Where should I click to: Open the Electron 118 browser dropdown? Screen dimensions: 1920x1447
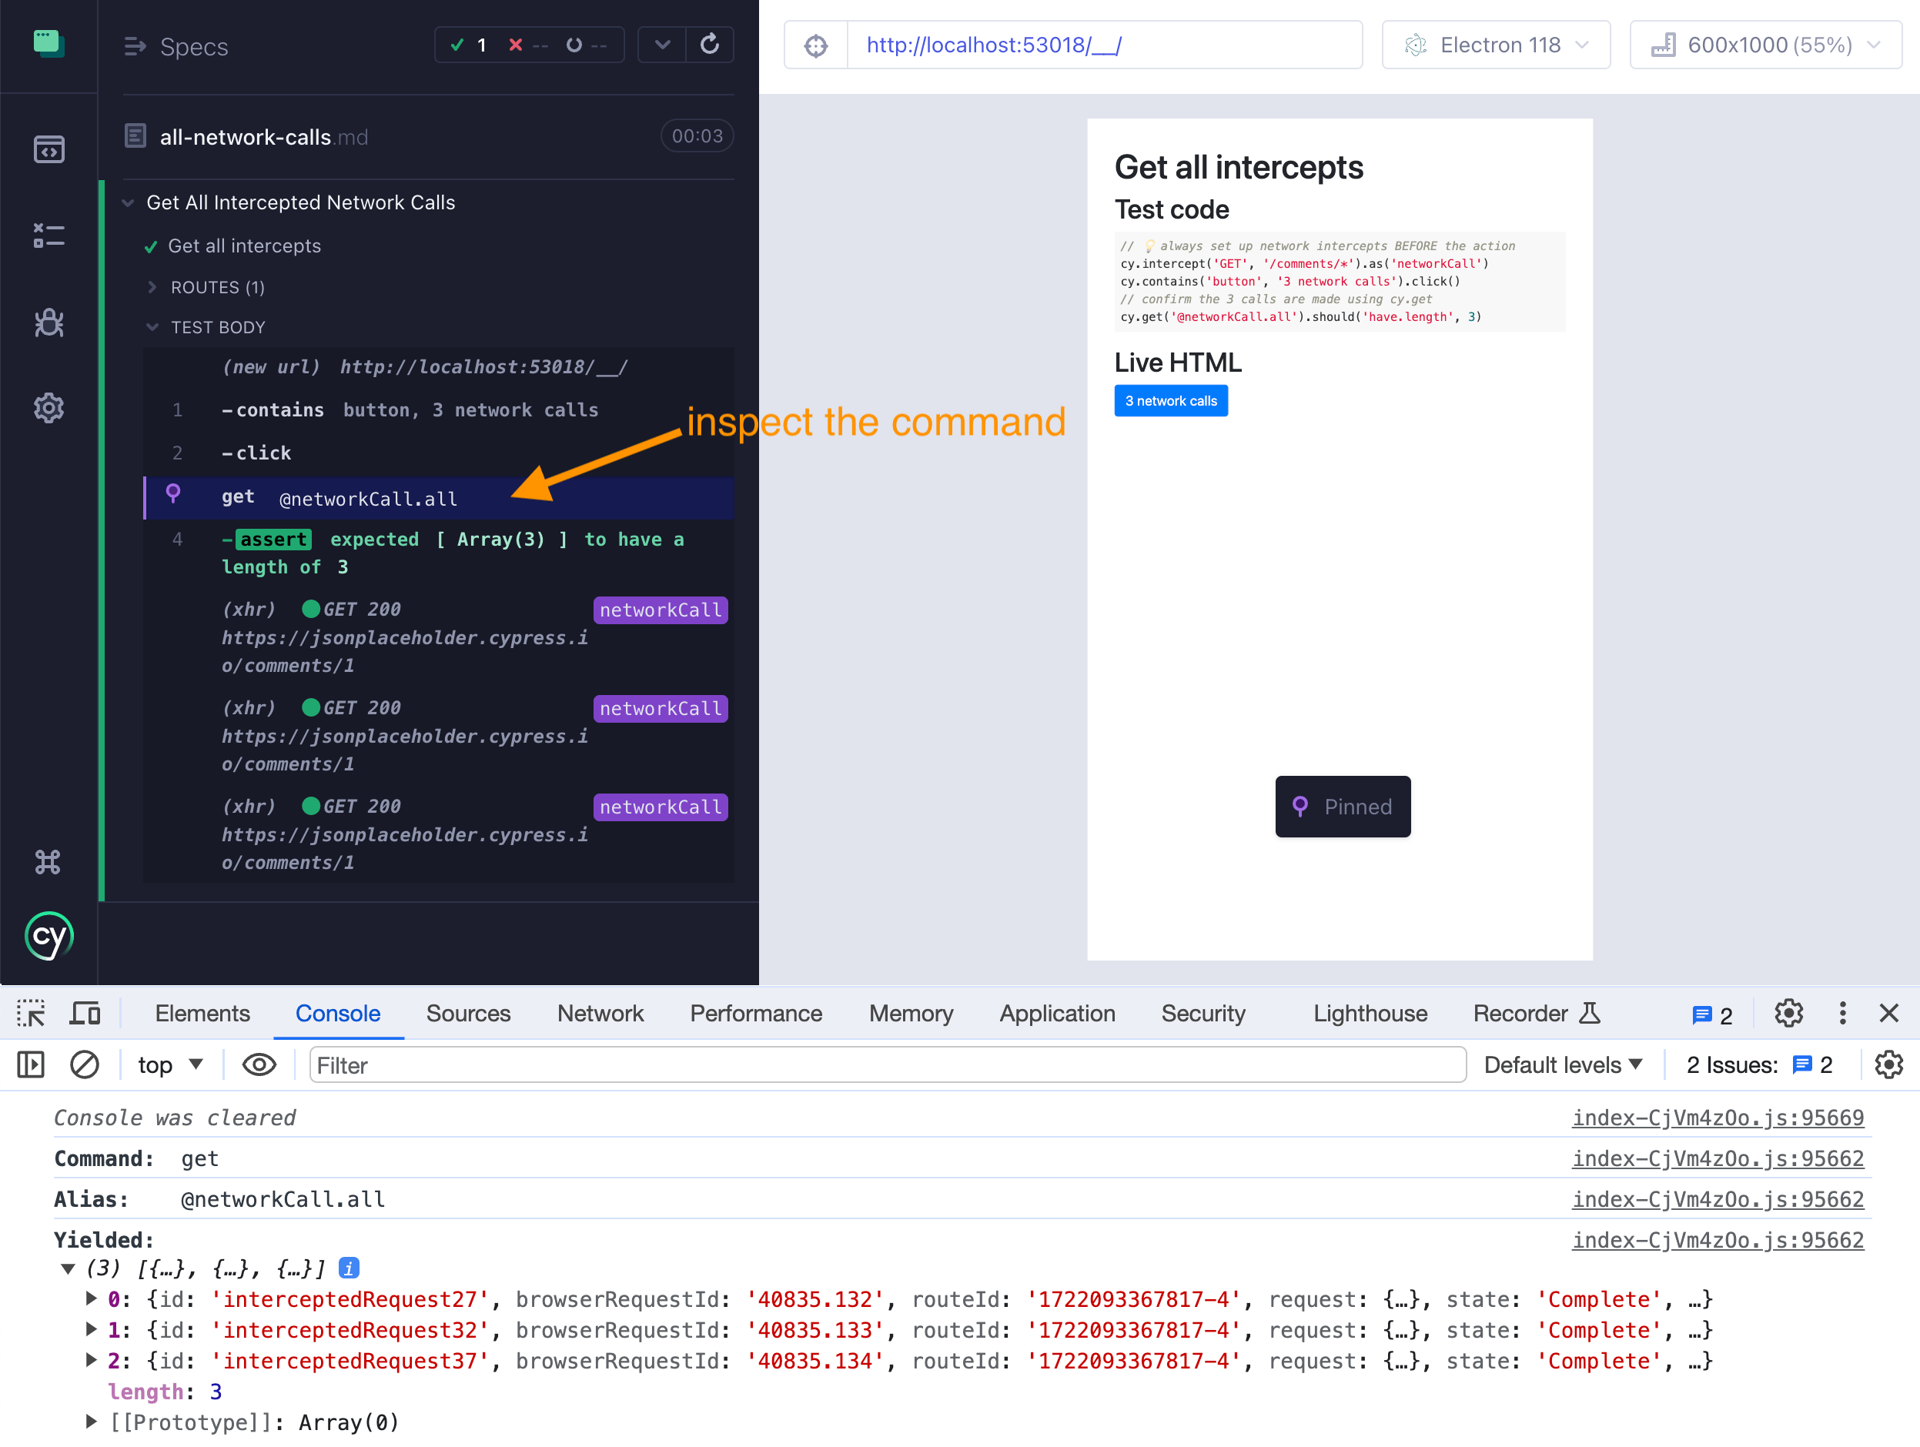pyautogui.click(x=1496, y=45)
